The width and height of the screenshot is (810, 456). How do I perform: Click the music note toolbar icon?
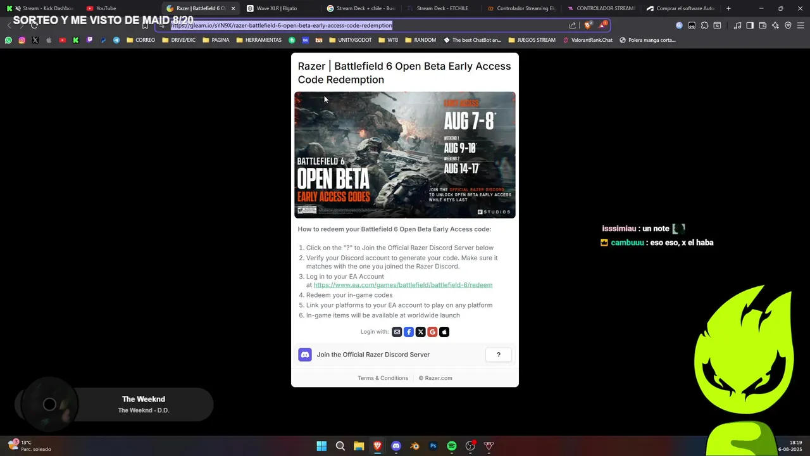tap(737, 25)
